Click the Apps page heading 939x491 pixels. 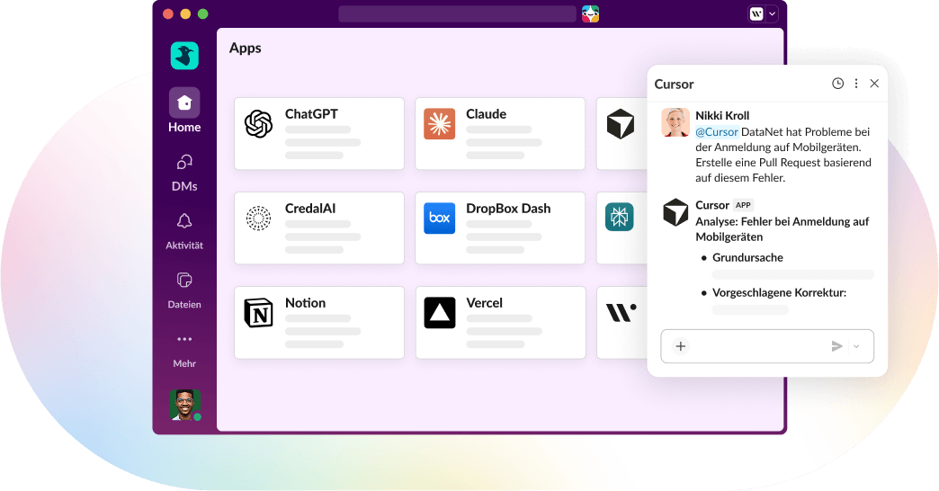[246, 48]
